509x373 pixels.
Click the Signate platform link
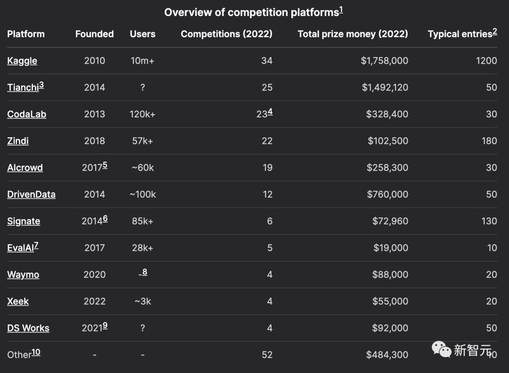pos(24,221)
